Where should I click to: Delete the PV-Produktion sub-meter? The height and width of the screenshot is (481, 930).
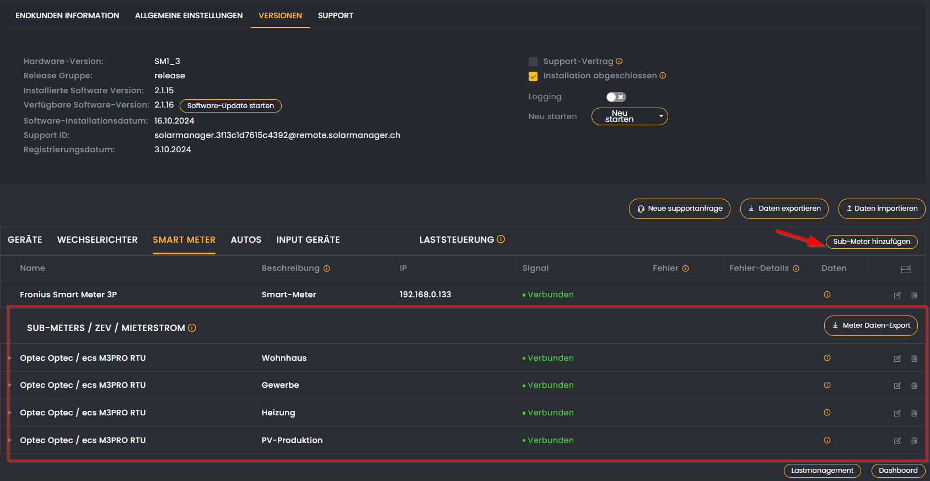pos(914,441)
